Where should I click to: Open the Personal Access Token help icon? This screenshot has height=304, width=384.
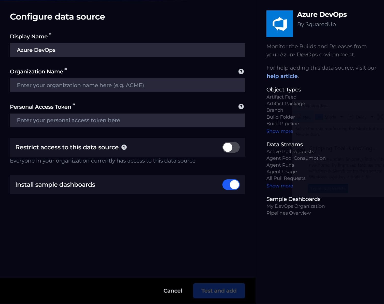[x=241, y=107]
